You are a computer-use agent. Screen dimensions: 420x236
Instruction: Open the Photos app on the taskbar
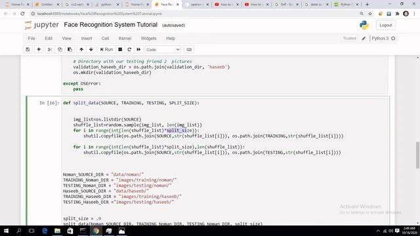(121, 231)
